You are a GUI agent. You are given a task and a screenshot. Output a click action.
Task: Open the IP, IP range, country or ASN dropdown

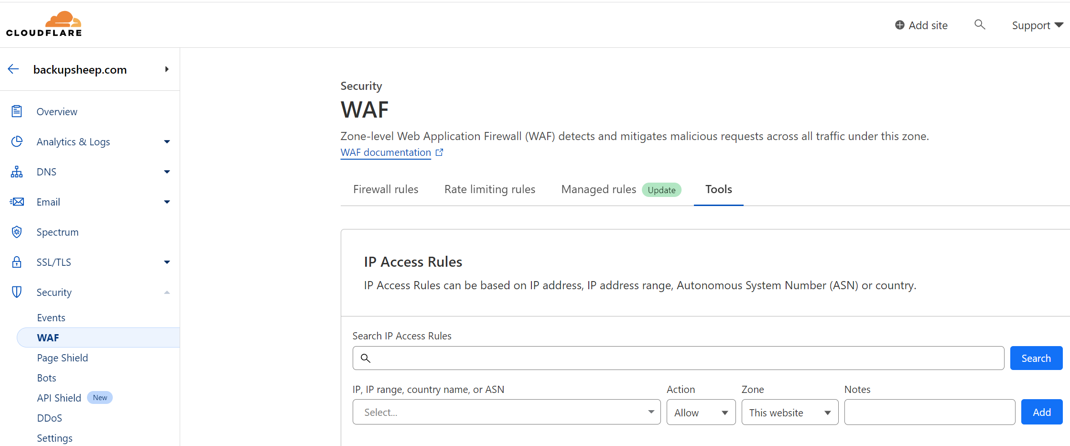point(507,412)
